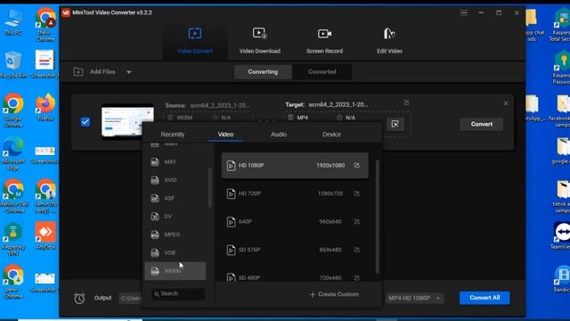Choose MPEG format in list

175,235
